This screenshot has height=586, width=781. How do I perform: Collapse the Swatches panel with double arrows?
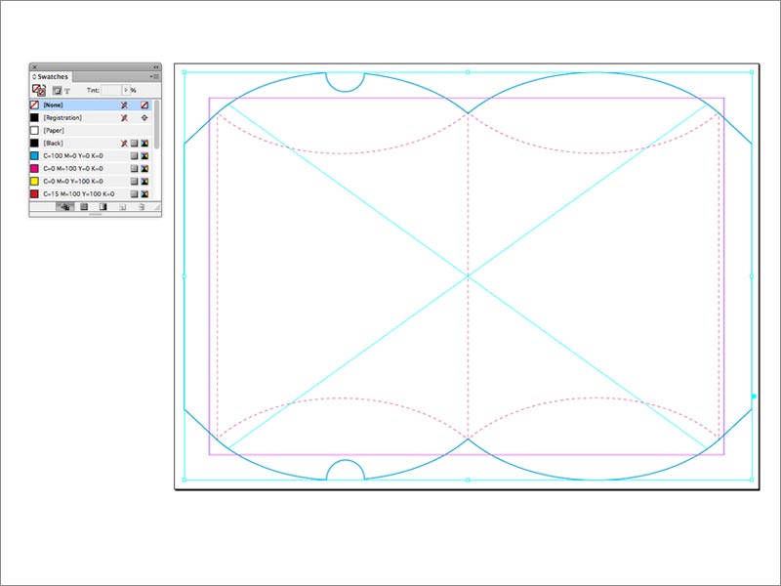pyautogui.click(x=155, y=66)
